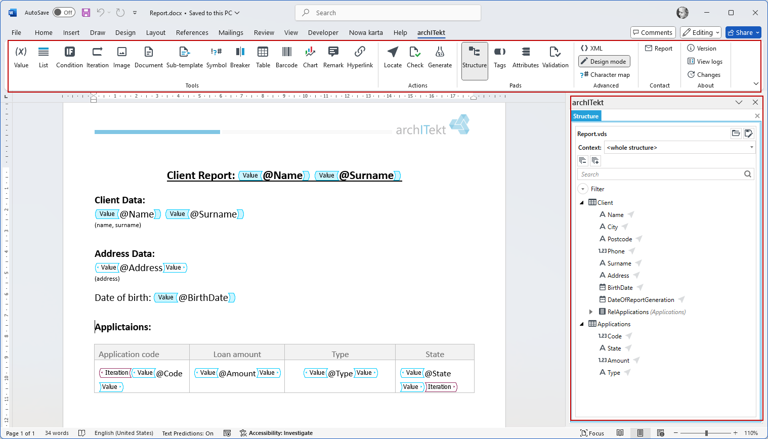Add a Condition block

pyautogui.click(x=69, y=57)
